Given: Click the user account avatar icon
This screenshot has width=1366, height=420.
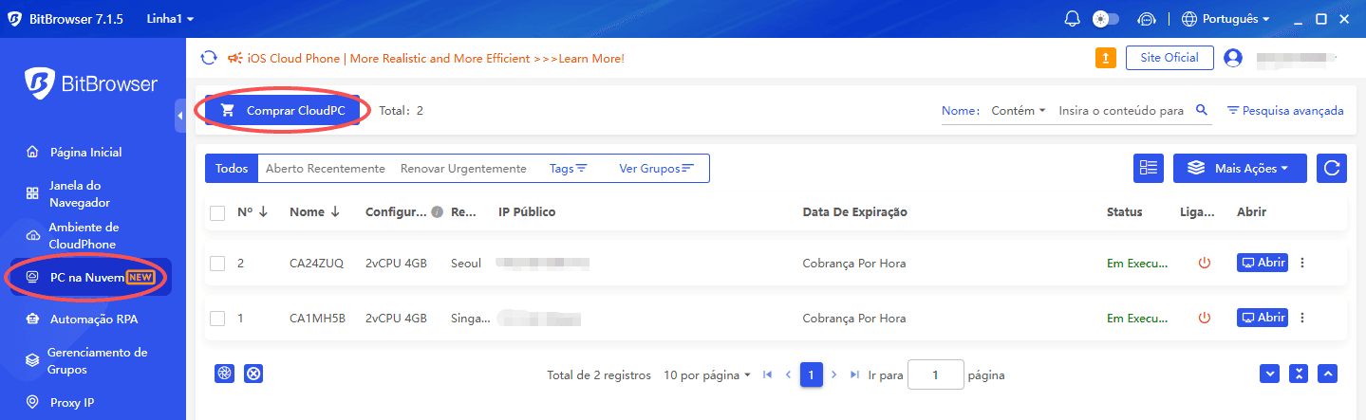Looking at the screenshot, I should tap(1233, 58).
